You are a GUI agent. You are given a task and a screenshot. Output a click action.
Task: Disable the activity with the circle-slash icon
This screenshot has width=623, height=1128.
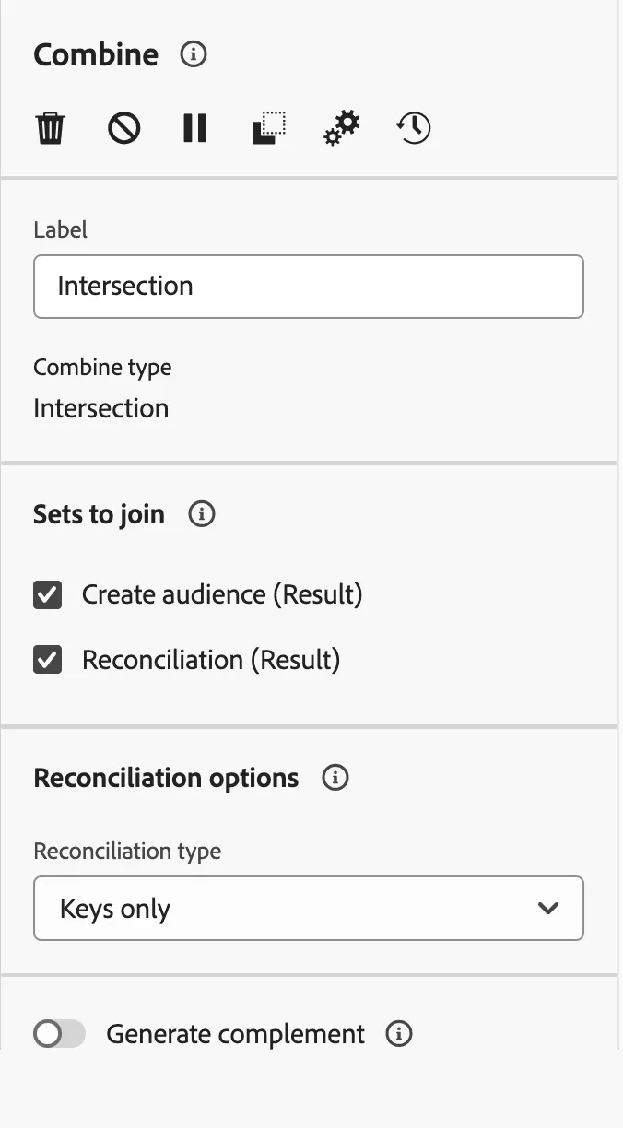click(x=123, y=128)
